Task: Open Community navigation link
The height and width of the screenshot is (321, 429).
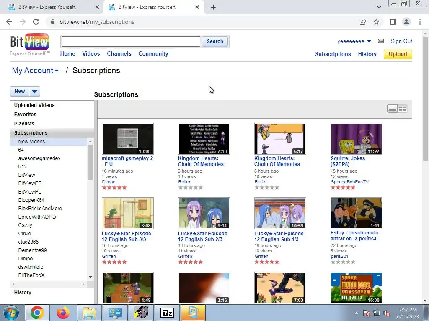Action: pyautogui.click(x=153, y=54)
